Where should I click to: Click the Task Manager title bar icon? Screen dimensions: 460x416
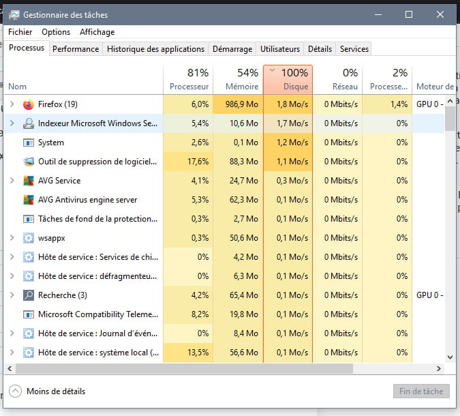pos(14,15)
